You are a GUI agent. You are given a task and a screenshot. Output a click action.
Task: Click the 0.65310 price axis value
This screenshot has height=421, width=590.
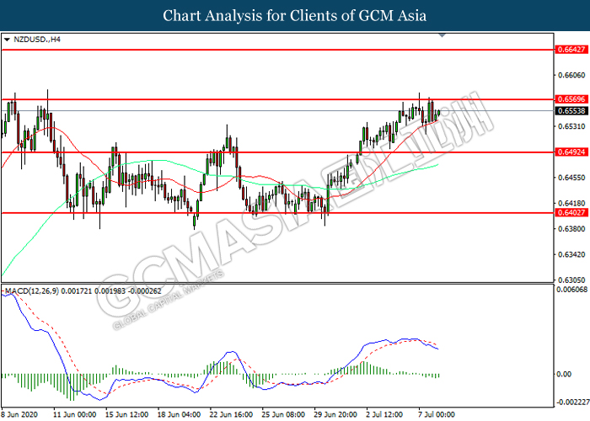(571, 126)
